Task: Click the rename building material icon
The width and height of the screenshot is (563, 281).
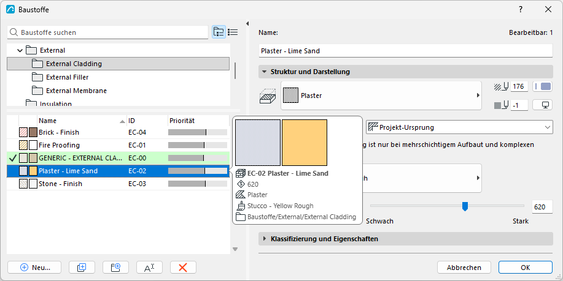Action: click(149, 267)
